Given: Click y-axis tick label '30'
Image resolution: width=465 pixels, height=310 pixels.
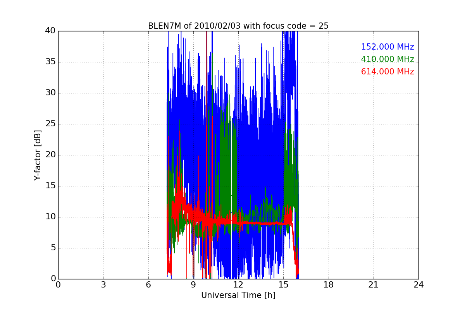Looking at the screenshot, I should [51, 93].
